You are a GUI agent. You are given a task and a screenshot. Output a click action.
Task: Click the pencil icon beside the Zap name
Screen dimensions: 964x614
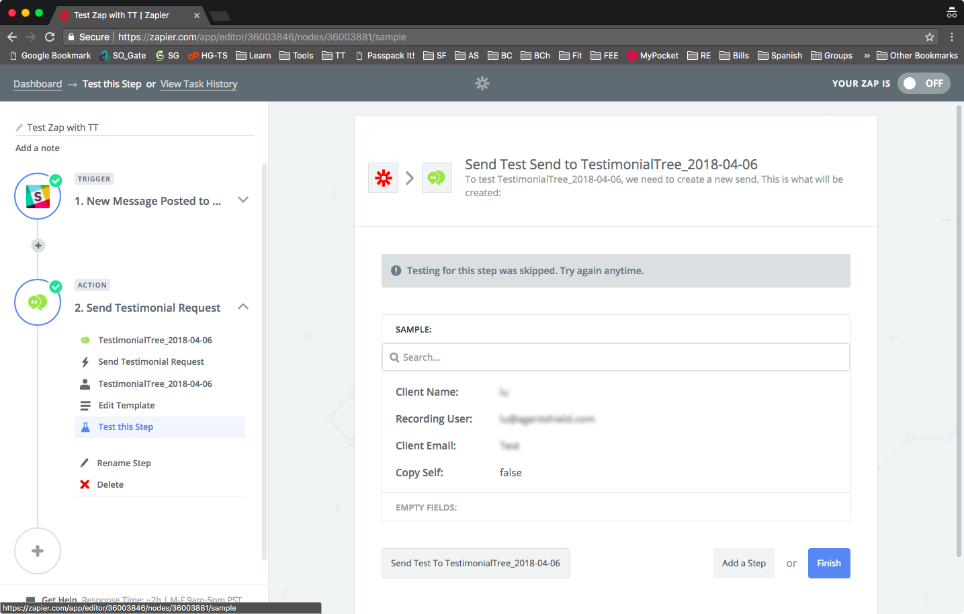tap(19, 128)
